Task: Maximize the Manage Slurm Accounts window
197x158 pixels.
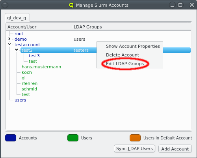Action: point(180,5)
